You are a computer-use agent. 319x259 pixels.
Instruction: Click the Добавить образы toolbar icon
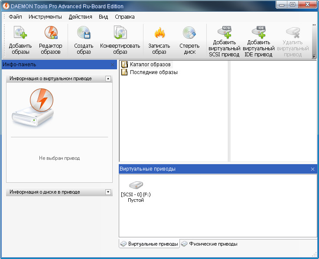tap(20, 34)
